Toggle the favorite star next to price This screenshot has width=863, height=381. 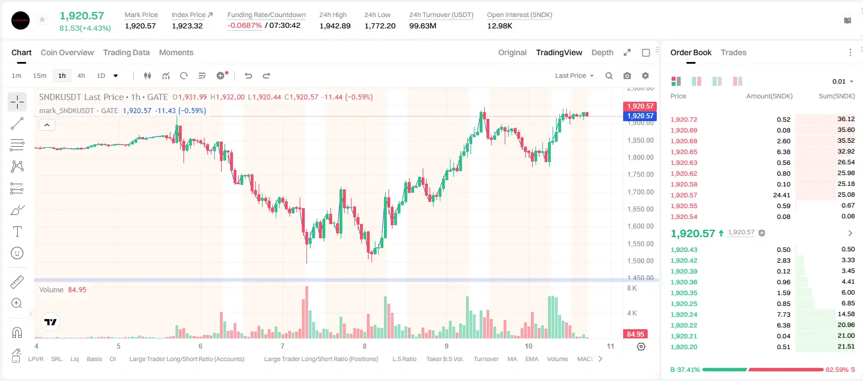coord(42,20)
